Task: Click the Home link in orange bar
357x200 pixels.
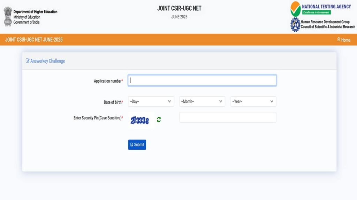Action: click(x=344, y=40)
